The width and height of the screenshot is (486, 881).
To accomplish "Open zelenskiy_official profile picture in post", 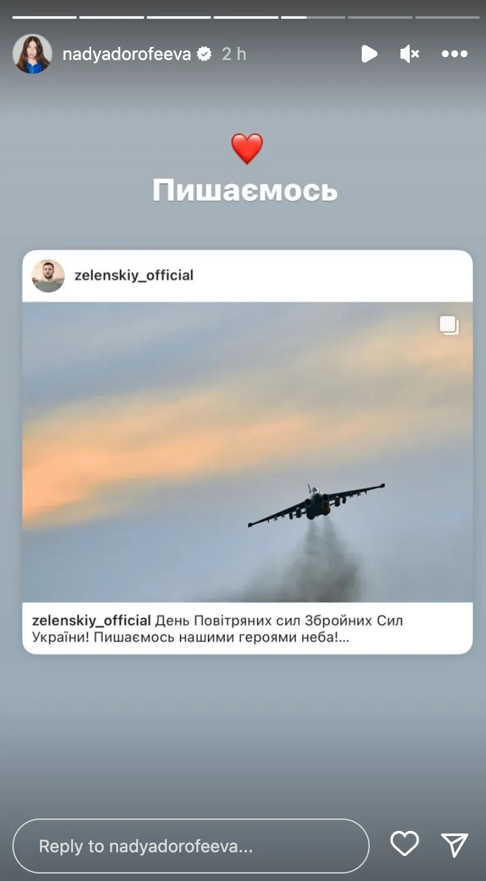I will [x=48, y=276].
